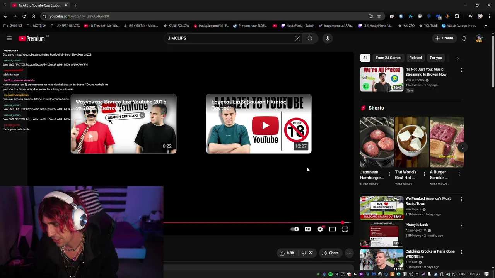Click the browser address bar URL
This screenshot has height=278, width=495.
click(79, 16)
